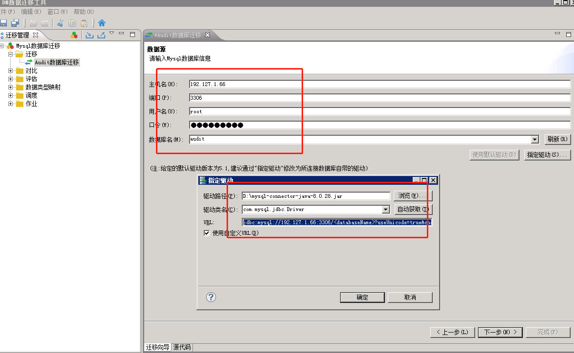This screenshot has height=353, width=574.
Task: Open the 驱动类名 dropdown list
Action: 385,210
